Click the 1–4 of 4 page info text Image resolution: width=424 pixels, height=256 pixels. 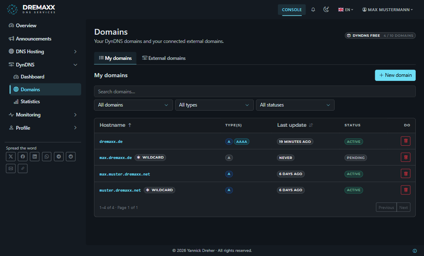[118, 207]
